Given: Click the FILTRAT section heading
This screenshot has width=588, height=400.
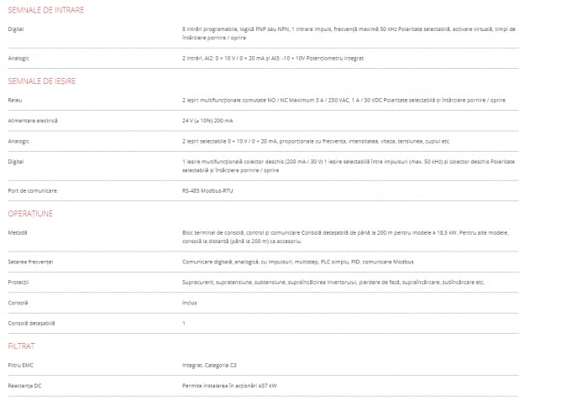Looking at the screenshot, I should coord(22,345).
